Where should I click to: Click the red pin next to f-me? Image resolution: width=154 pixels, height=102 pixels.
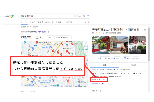click(x=69, y=53)
